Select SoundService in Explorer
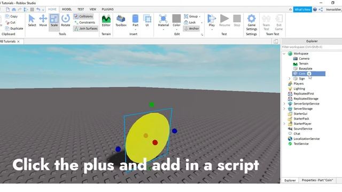 click(303, 129)
